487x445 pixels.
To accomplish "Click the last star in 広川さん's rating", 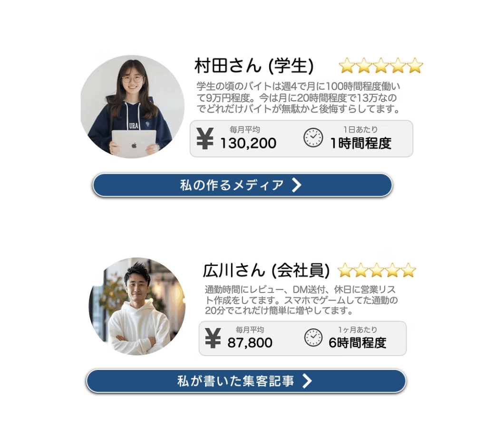I will click(408, 270).
